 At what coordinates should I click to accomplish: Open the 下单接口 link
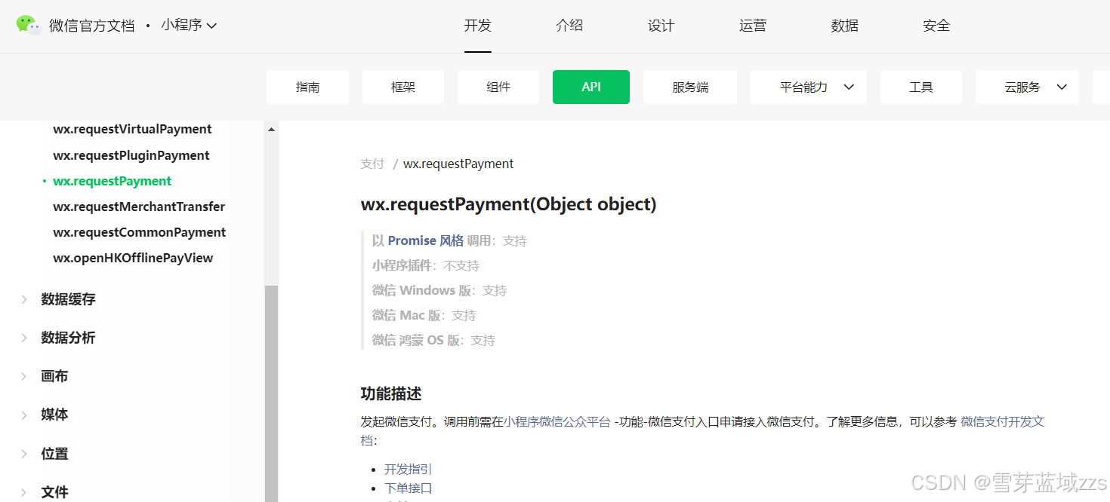point(408,488)
